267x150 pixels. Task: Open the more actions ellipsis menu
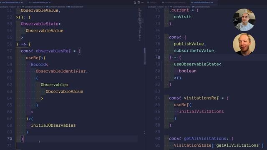(x=143, y=2)
